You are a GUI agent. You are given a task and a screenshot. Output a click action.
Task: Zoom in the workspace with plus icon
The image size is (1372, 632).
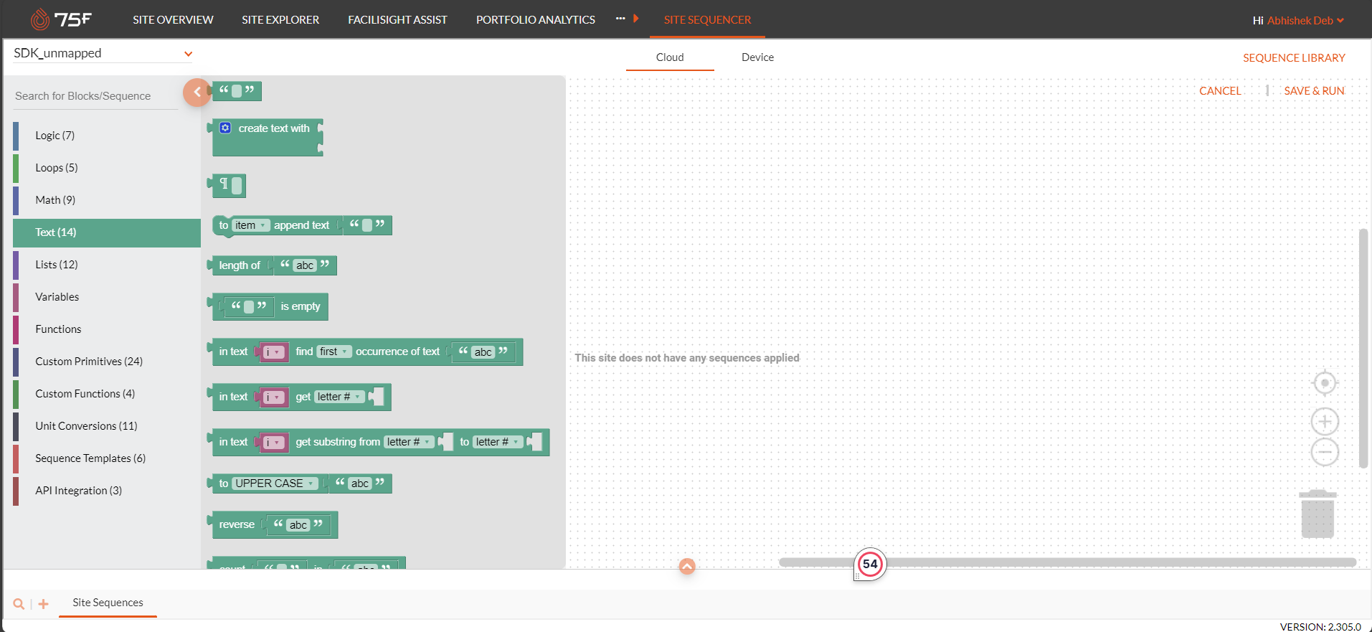pyautogui.click(x=1325, y=421)
